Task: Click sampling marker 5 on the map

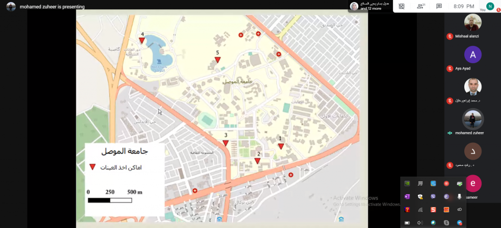Action: 218,60
